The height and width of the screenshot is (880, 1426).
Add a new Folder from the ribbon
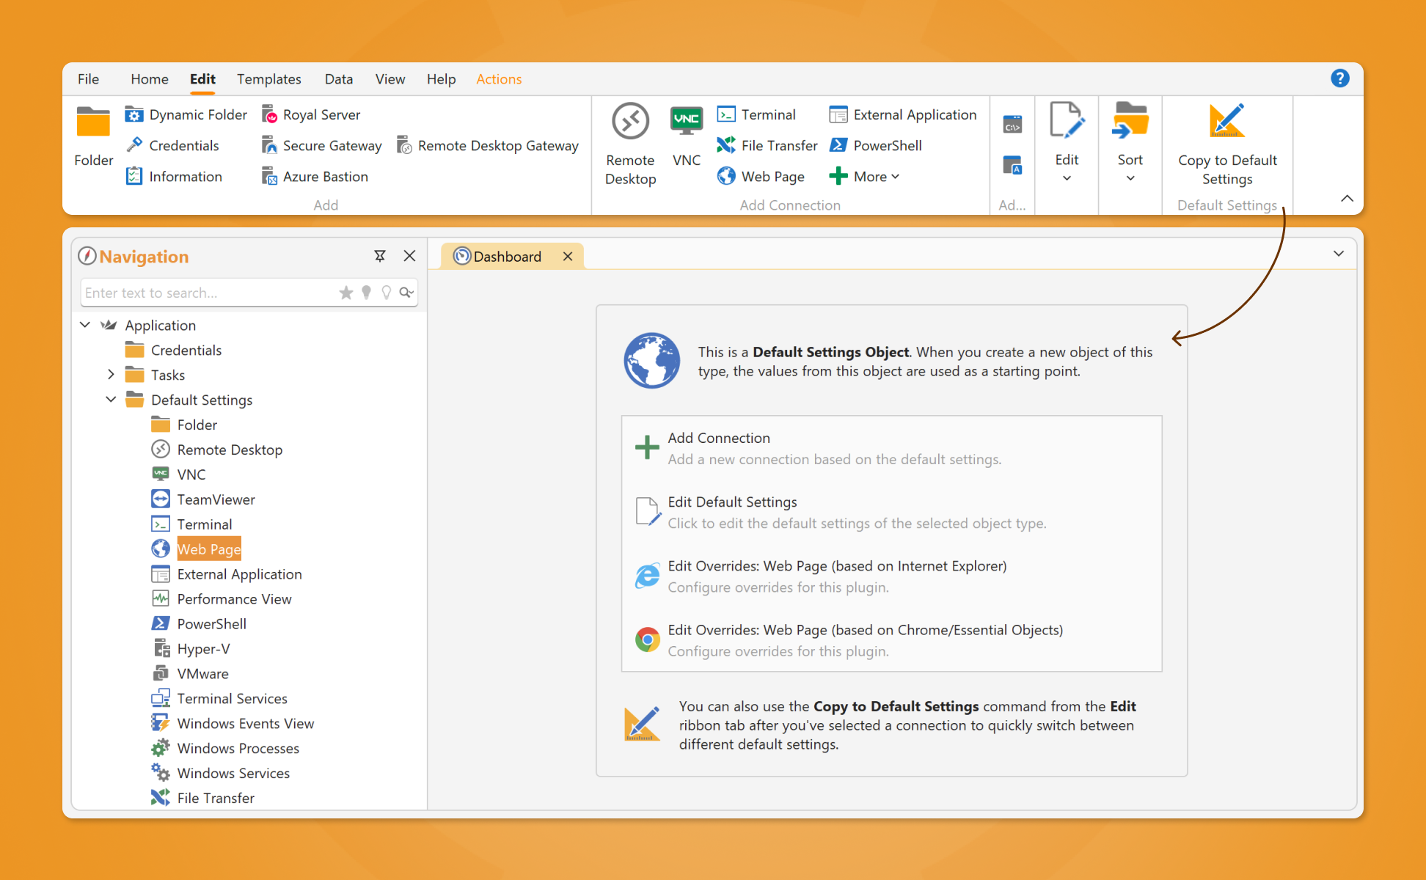(x=93, y=137)
